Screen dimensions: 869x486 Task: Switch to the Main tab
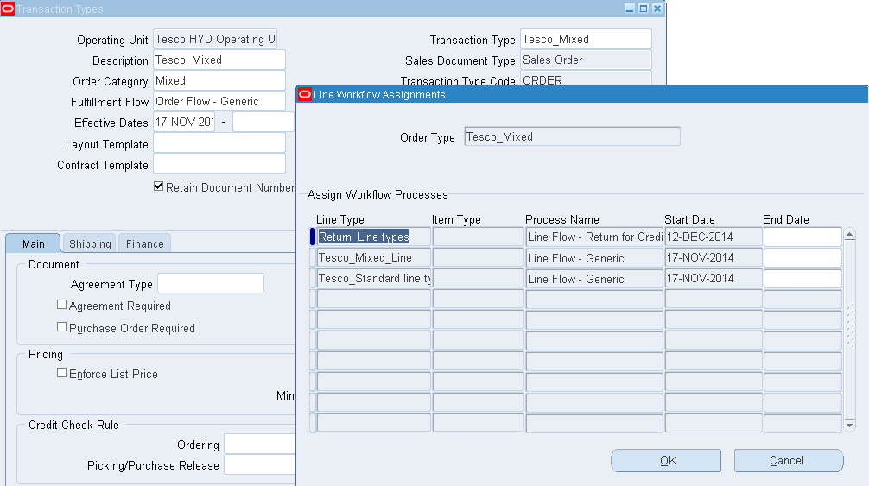(x=33, y=243)
